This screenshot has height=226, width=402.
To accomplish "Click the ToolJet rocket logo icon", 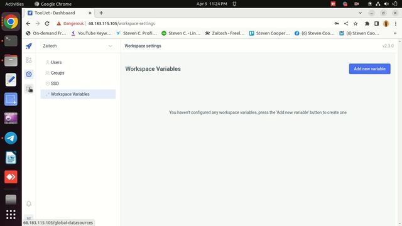I will pos(29,46).
